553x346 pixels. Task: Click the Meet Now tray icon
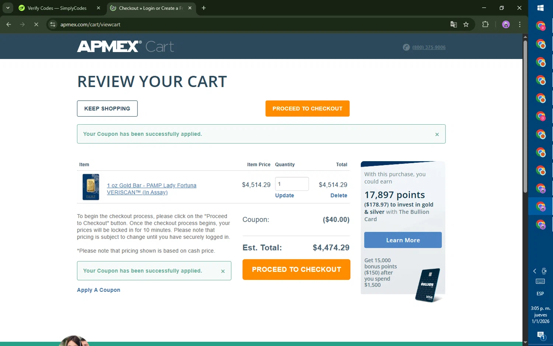tap(544, 271)
